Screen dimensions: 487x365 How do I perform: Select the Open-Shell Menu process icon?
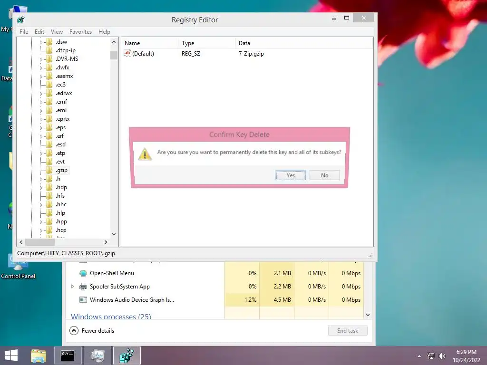pos(83,273)
